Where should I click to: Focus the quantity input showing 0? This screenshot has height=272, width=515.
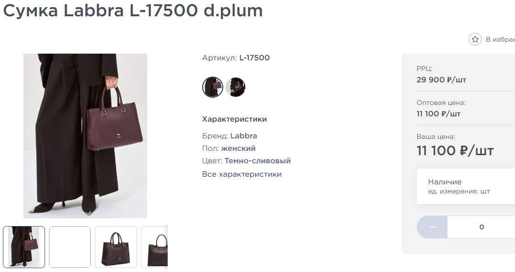pyautogui.click(x=481, y=227)
